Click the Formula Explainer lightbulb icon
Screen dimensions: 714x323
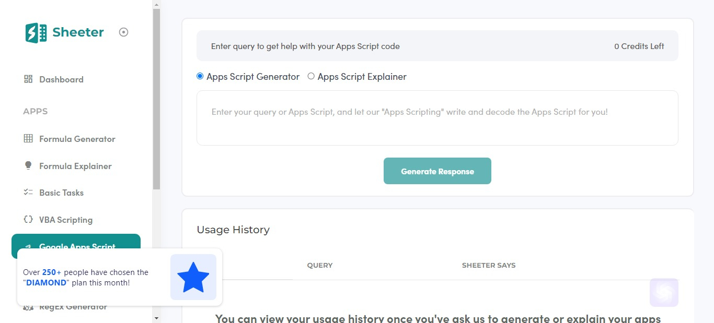28,166
